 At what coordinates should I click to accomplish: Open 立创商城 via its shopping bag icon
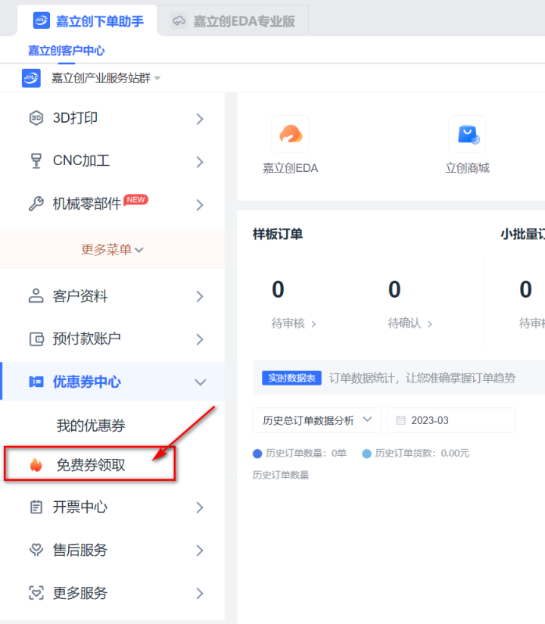[x=468, y=134]
